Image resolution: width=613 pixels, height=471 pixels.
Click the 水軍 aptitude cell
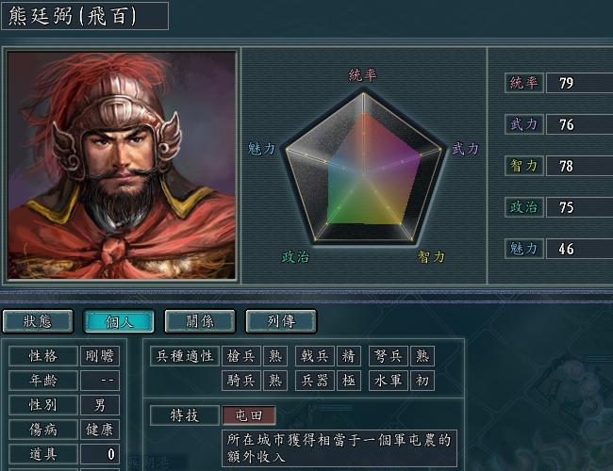point(389,381)
